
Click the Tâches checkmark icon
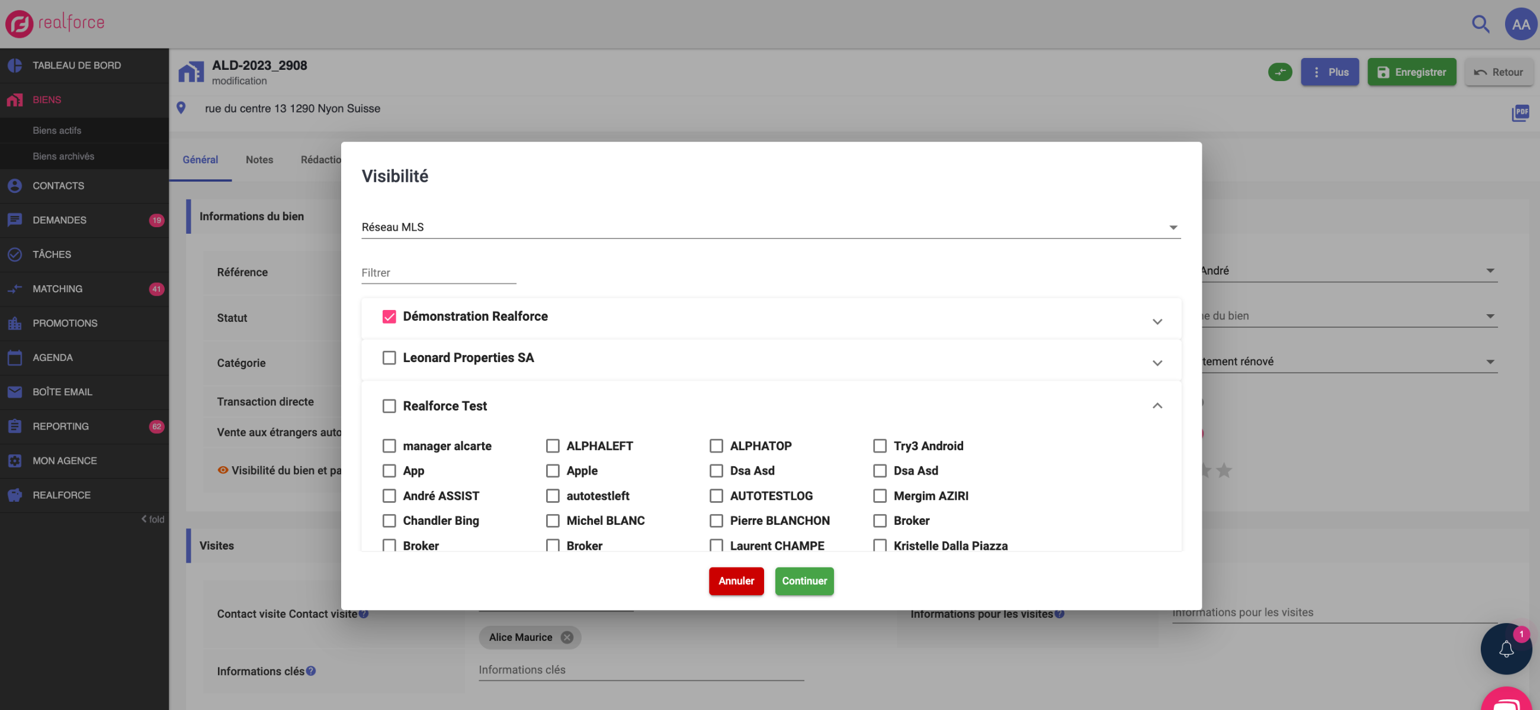[15, 254]
